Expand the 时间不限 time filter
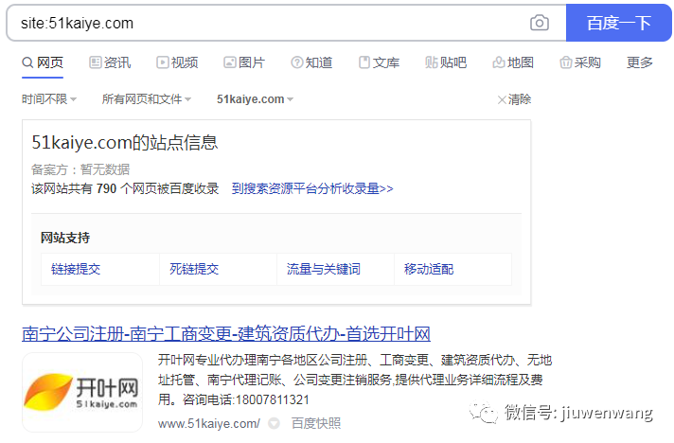 pos(49,99)
